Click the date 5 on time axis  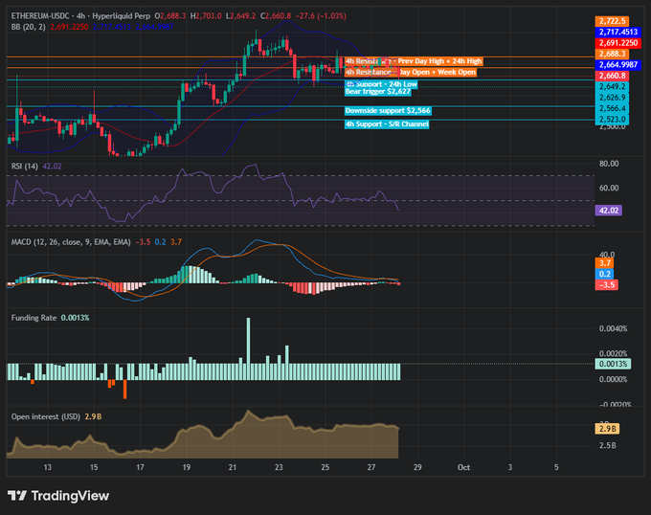pos(556,467)
